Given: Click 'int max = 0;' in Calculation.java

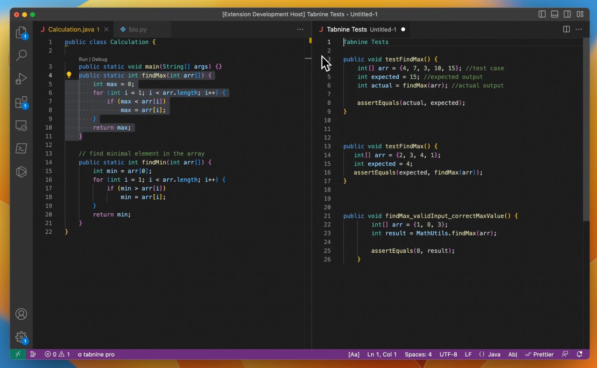Looking at the screenshot, I should pyautogui.click(x=114, y=84).
